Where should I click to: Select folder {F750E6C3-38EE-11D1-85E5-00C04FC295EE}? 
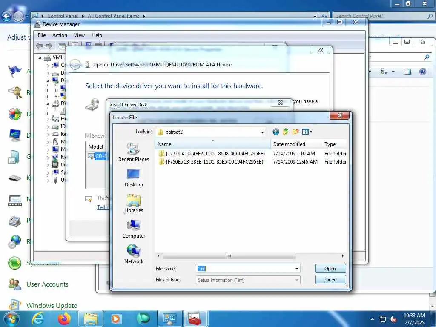pyautogui.click(x=211, y=161)
